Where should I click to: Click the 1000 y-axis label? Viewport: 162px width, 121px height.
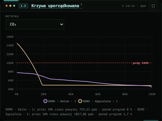tap(10, 63)
